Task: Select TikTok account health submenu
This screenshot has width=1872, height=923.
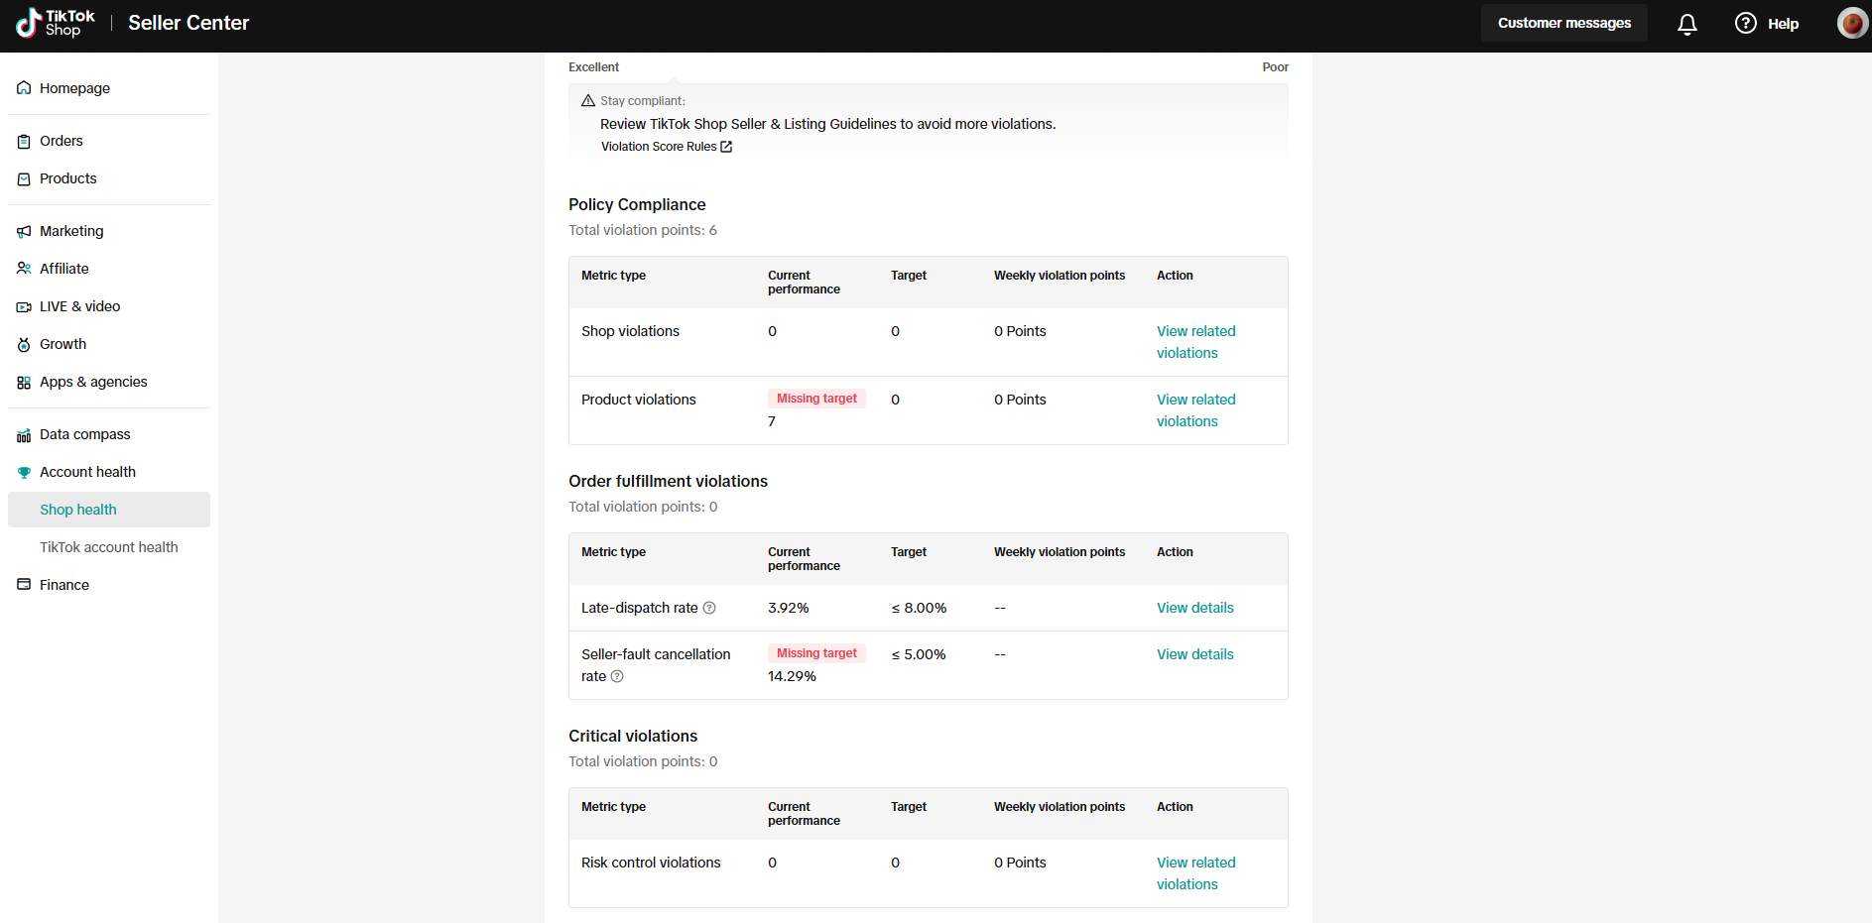Action: point(109,547)
